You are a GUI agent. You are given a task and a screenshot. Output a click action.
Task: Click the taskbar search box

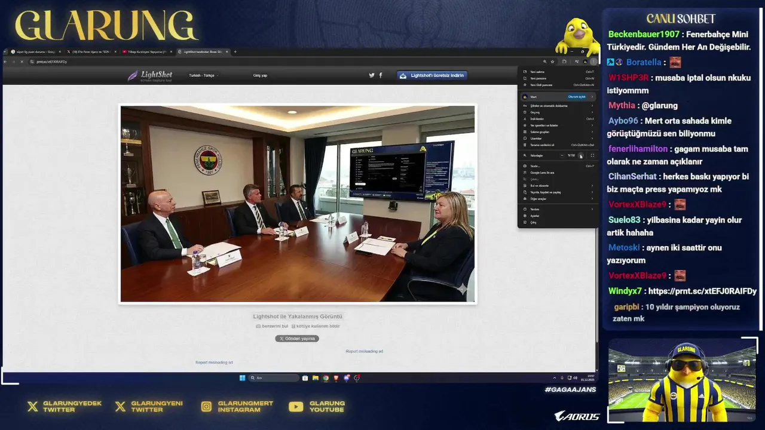coord(274,378)
